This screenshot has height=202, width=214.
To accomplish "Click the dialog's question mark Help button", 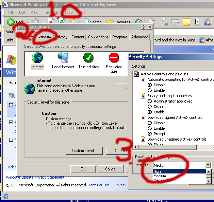I will [x=144, y=27].
